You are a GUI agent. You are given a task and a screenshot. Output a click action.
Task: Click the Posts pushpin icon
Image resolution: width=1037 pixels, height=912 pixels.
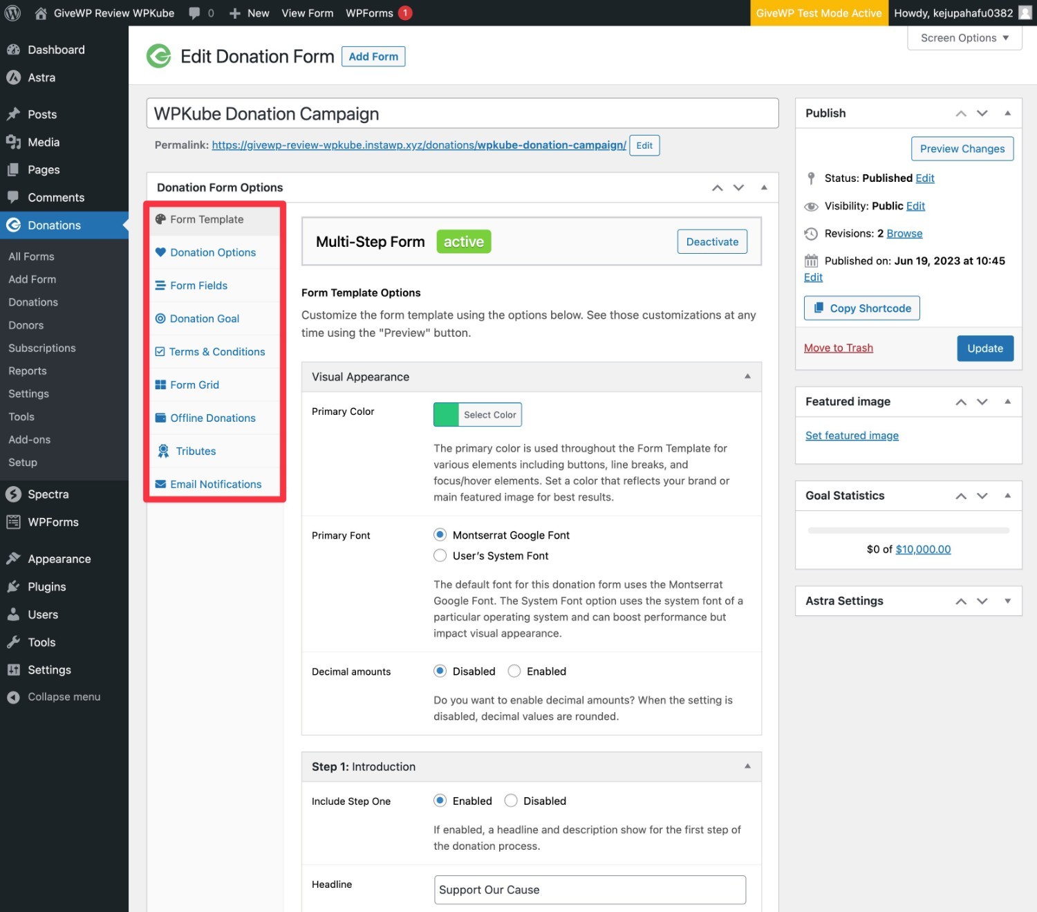pos(13,114)
